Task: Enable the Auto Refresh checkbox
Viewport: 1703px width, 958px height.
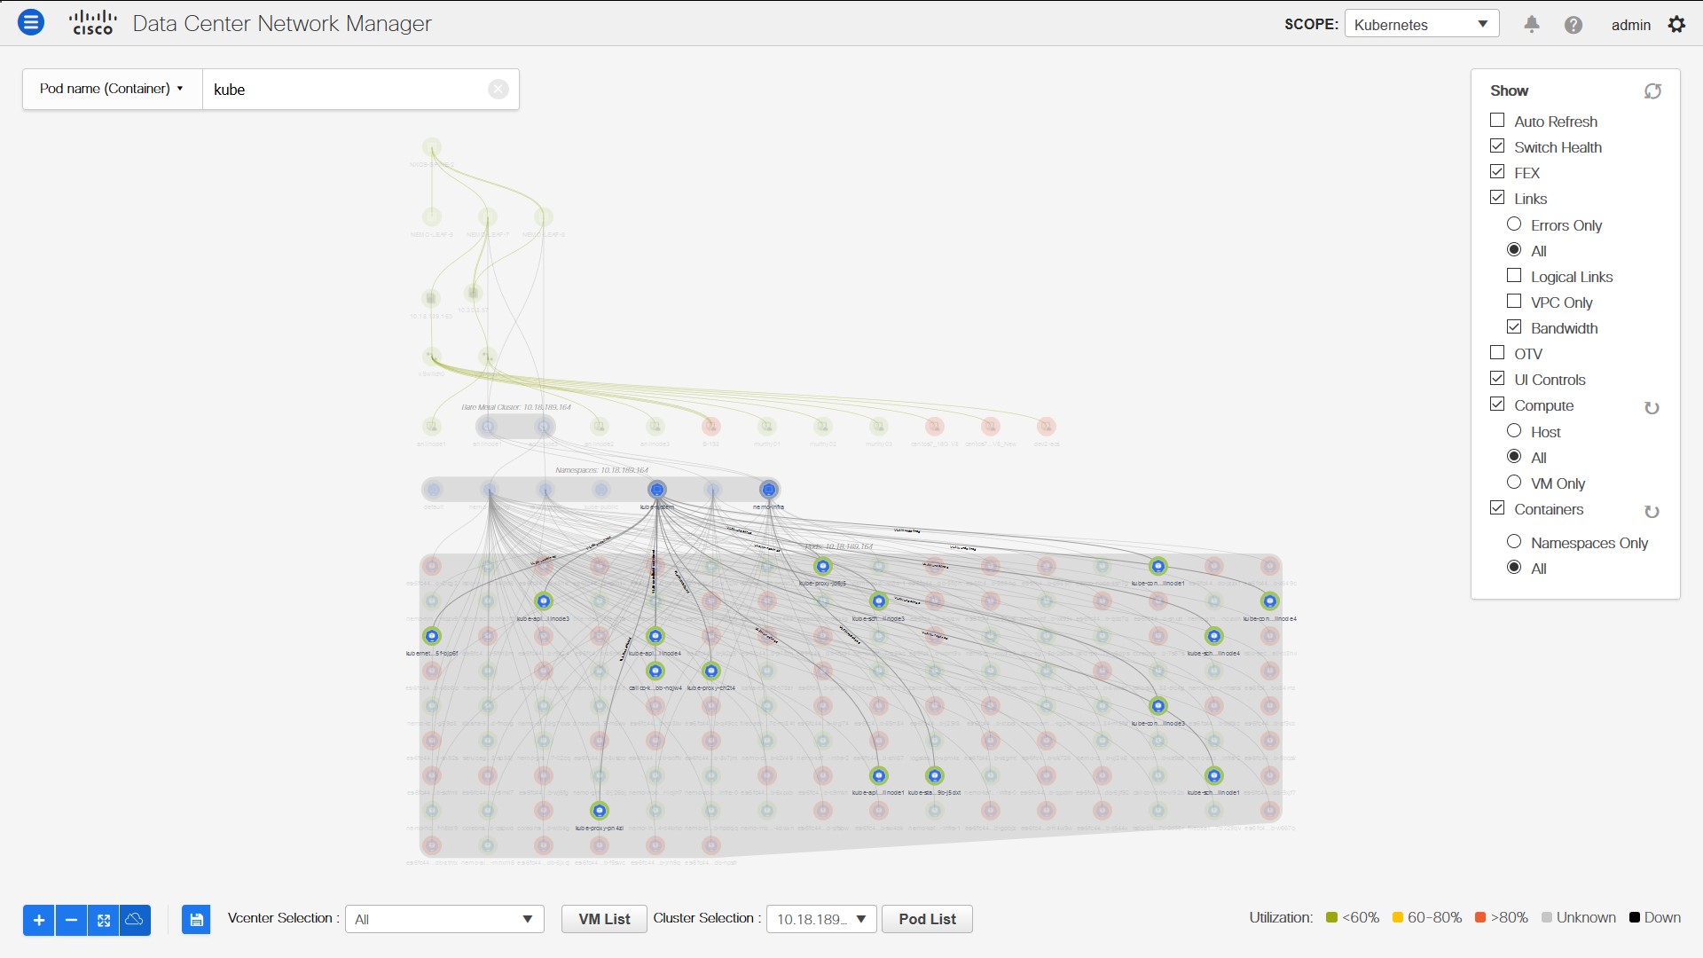Action: [1497, 121]
